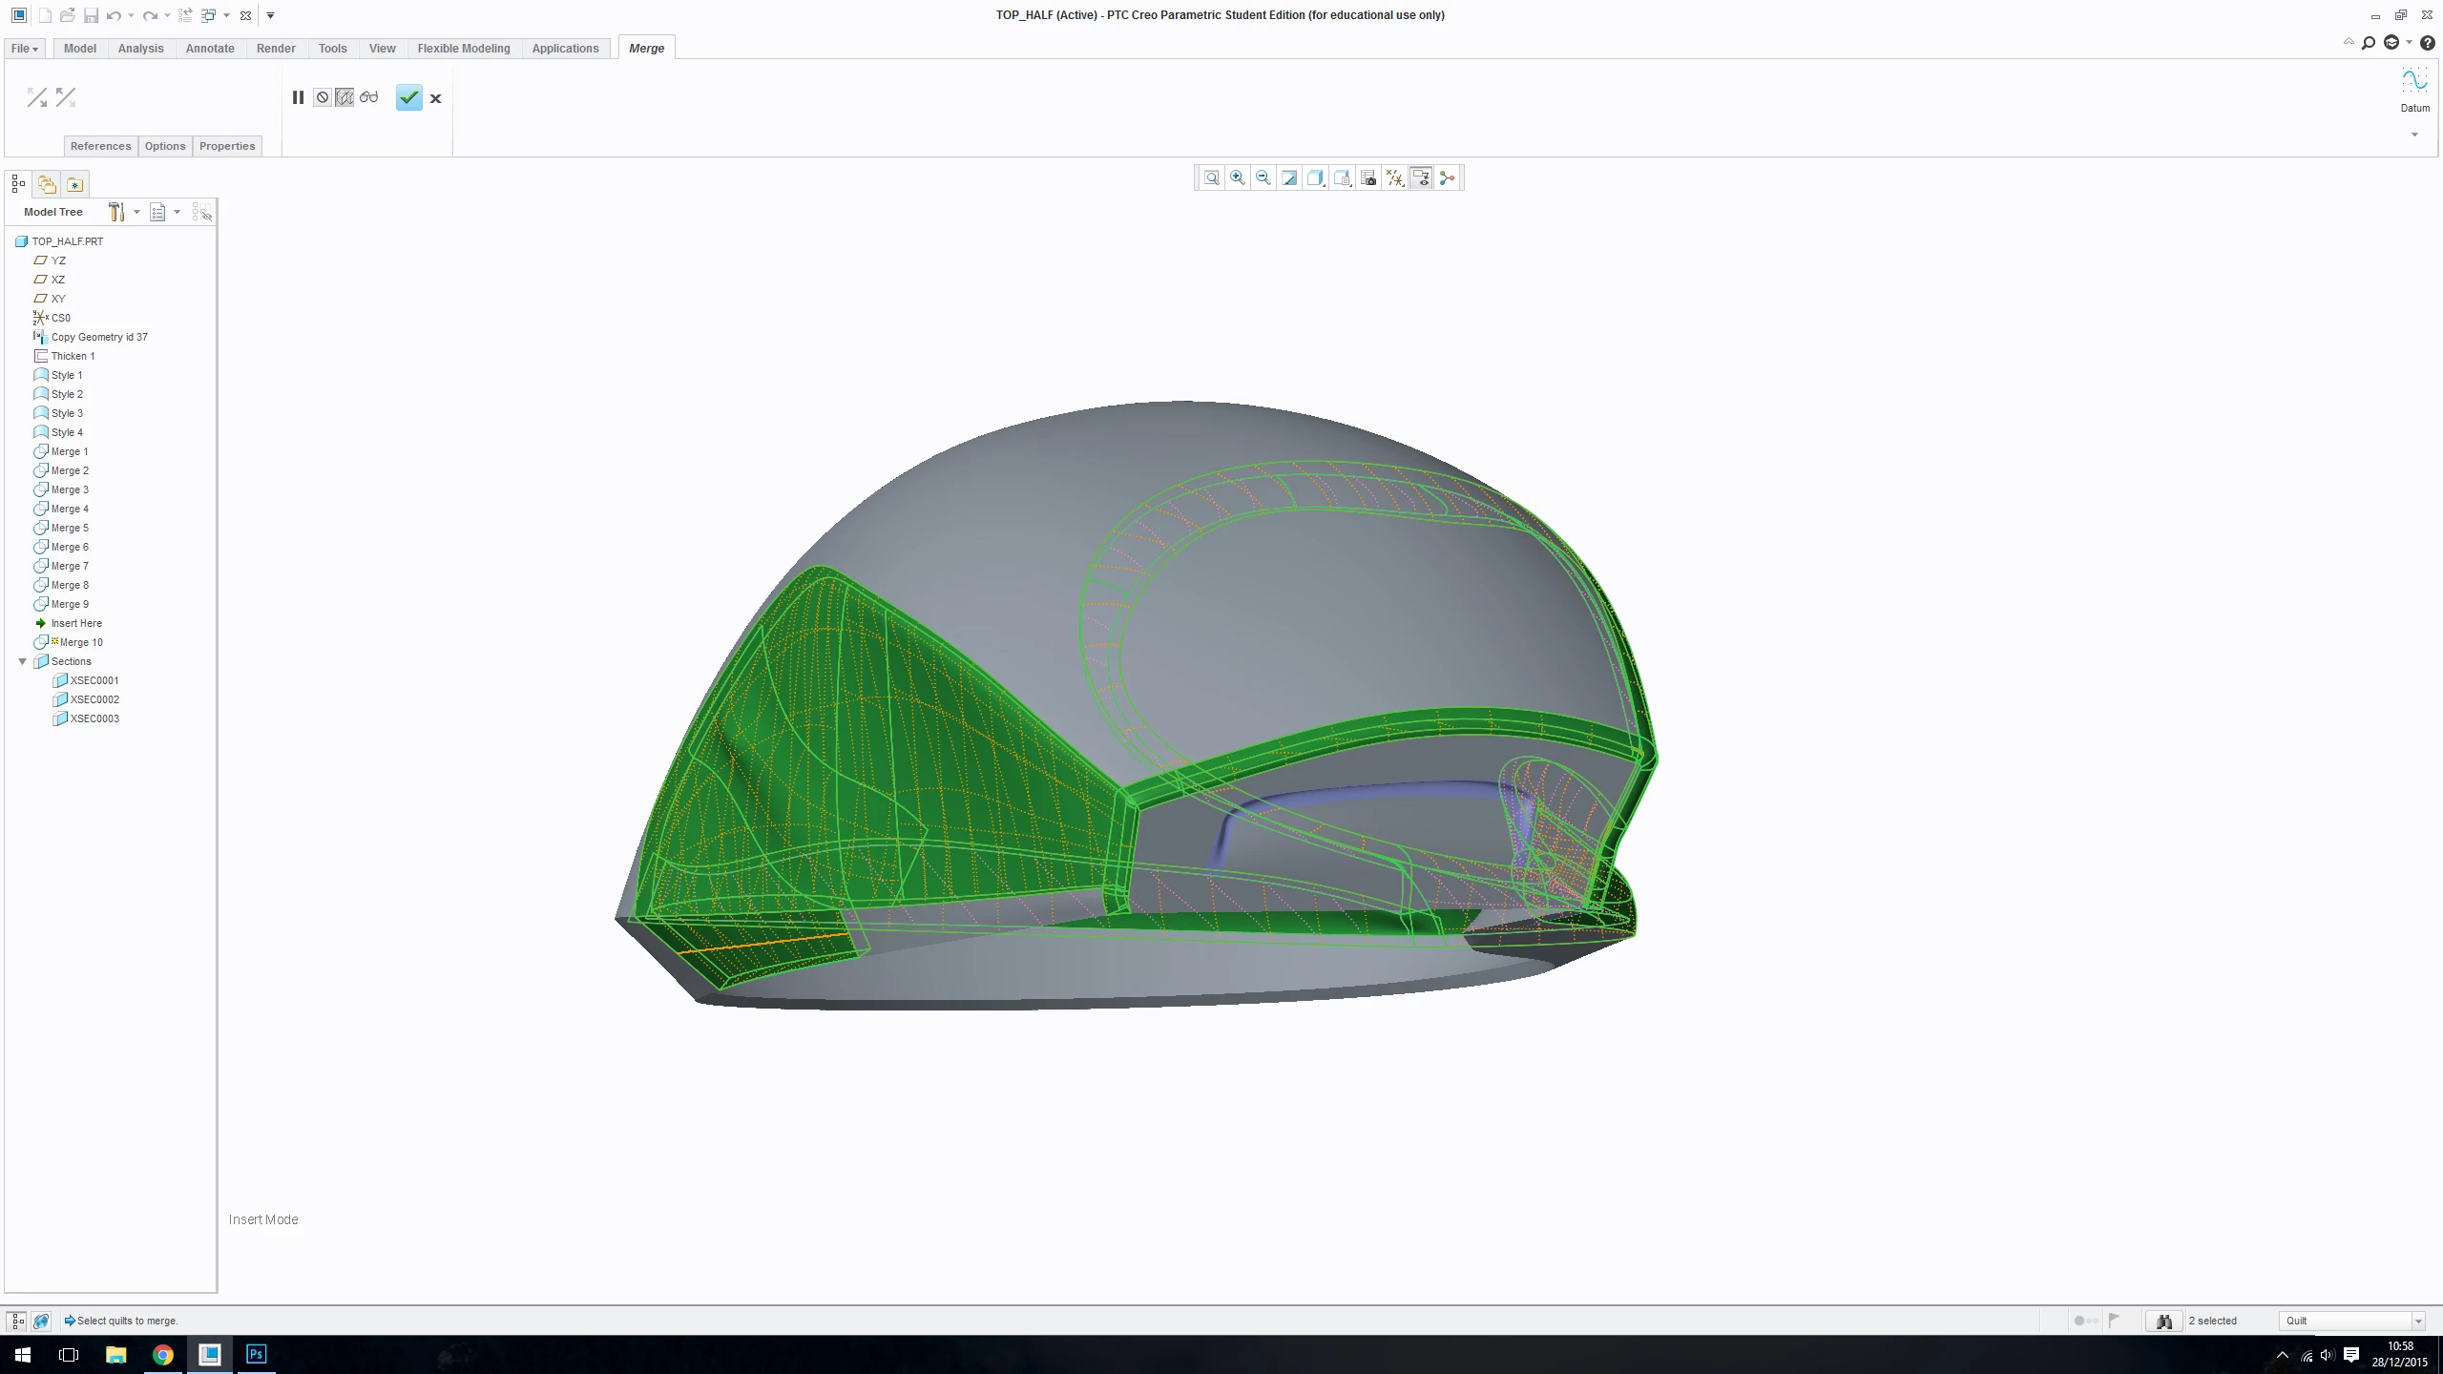2443x1374 pixels.
Task: Pause the Merge feature tool
Action: 298,97
